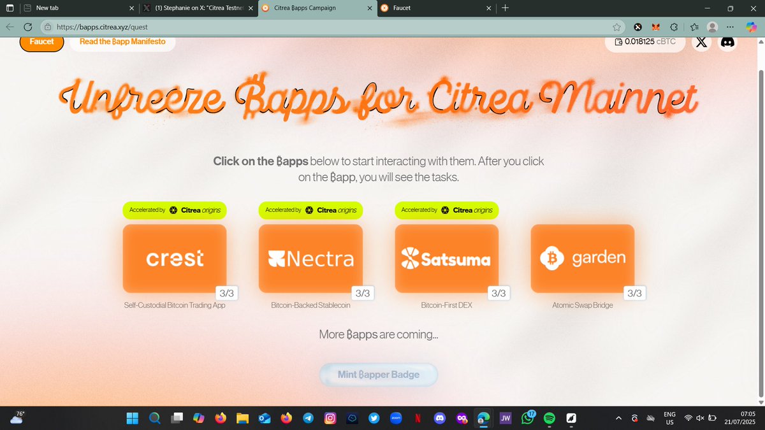765x430 pixels.
Task: Open the Nectra Bapp card
Action: pyautogui.click(x=310, y=258)
